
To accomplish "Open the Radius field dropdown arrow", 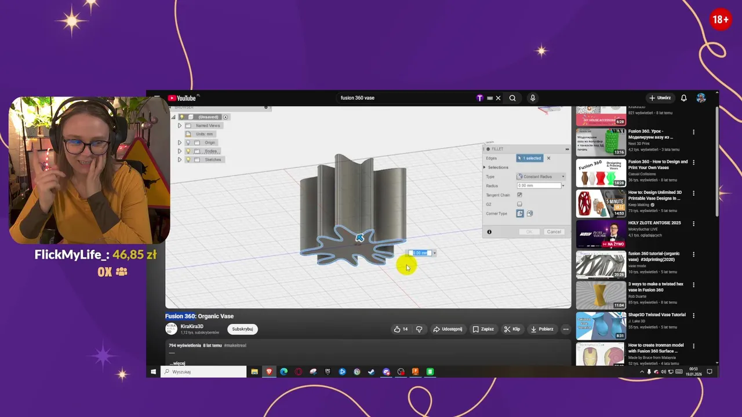I will pyautogui.click(x=563, y=185).
